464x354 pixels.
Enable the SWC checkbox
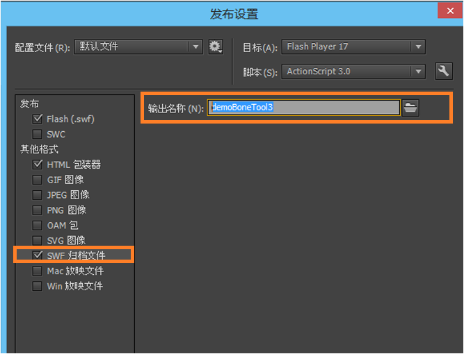click(x=38, y=135)
